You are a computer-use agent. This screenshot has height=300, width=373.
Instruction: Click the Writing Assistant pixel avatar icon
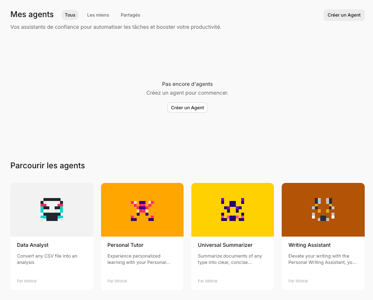(323, 210)
